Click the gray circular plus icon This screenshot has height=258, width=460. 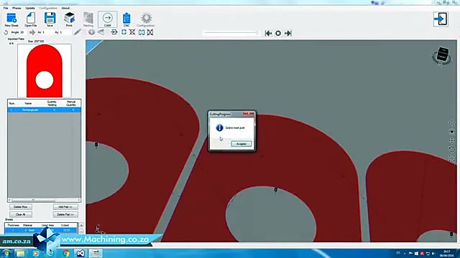coord(91,32)
